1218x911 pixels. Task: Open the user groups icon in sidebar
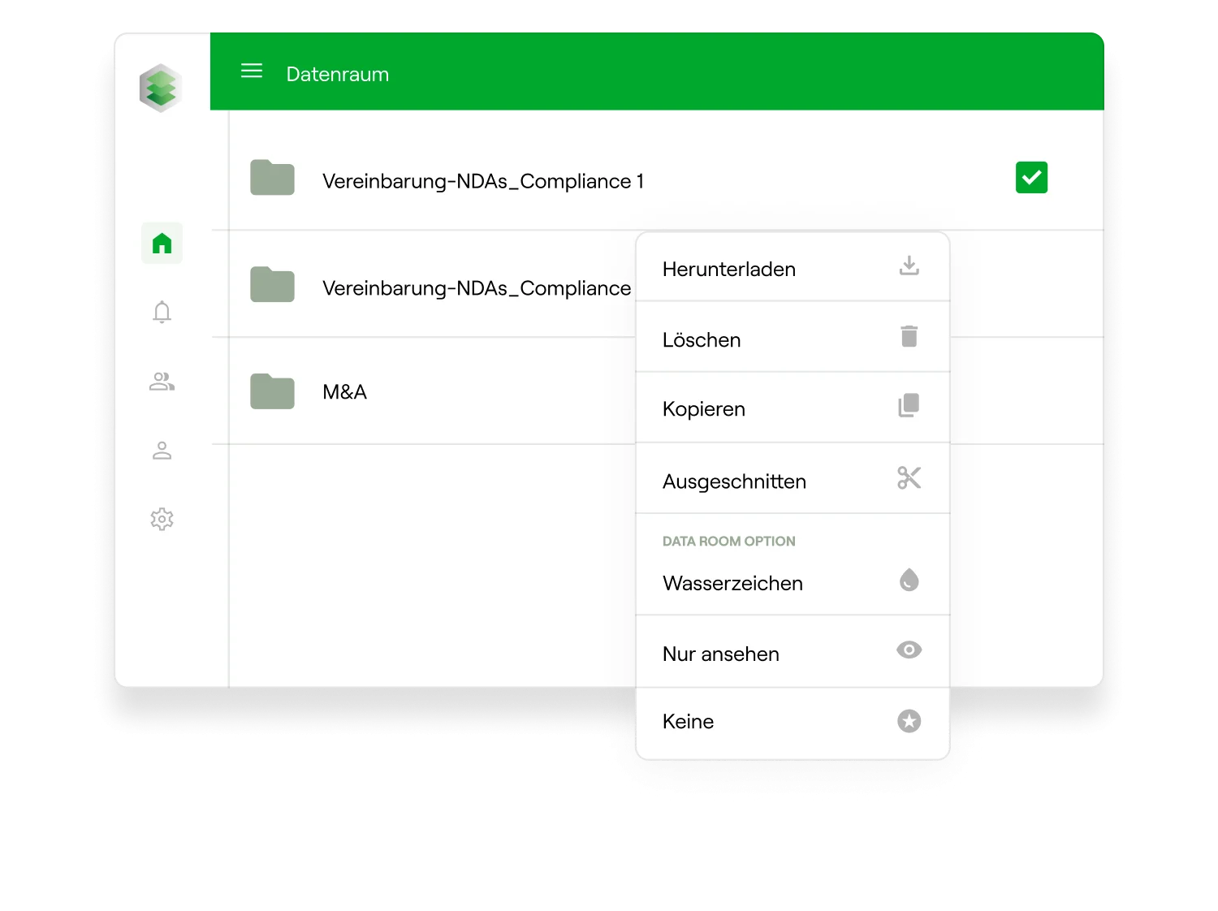[x=162, y=381]
